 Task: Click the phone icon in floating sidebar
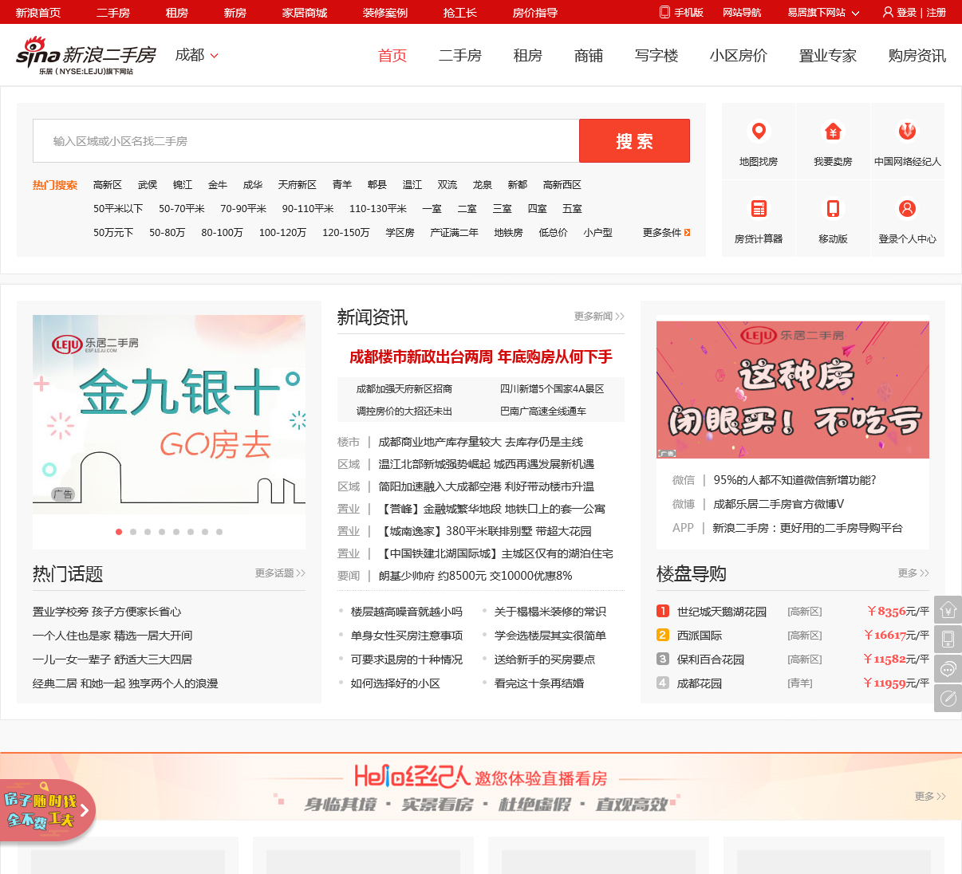pyautogui.click(x=948, y=639)
